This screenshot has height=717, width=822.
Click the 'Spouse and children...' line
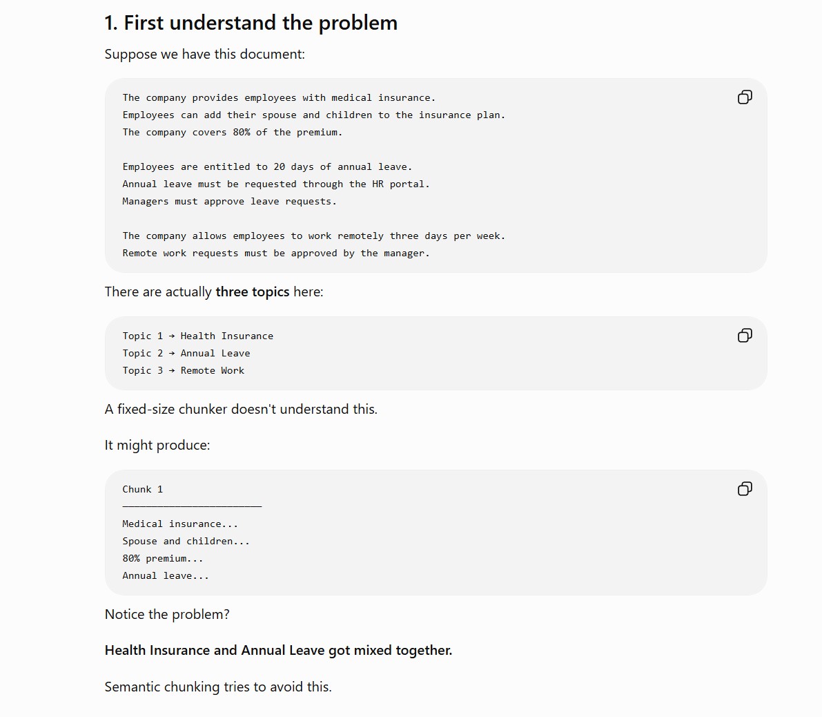tap(186, 542)
